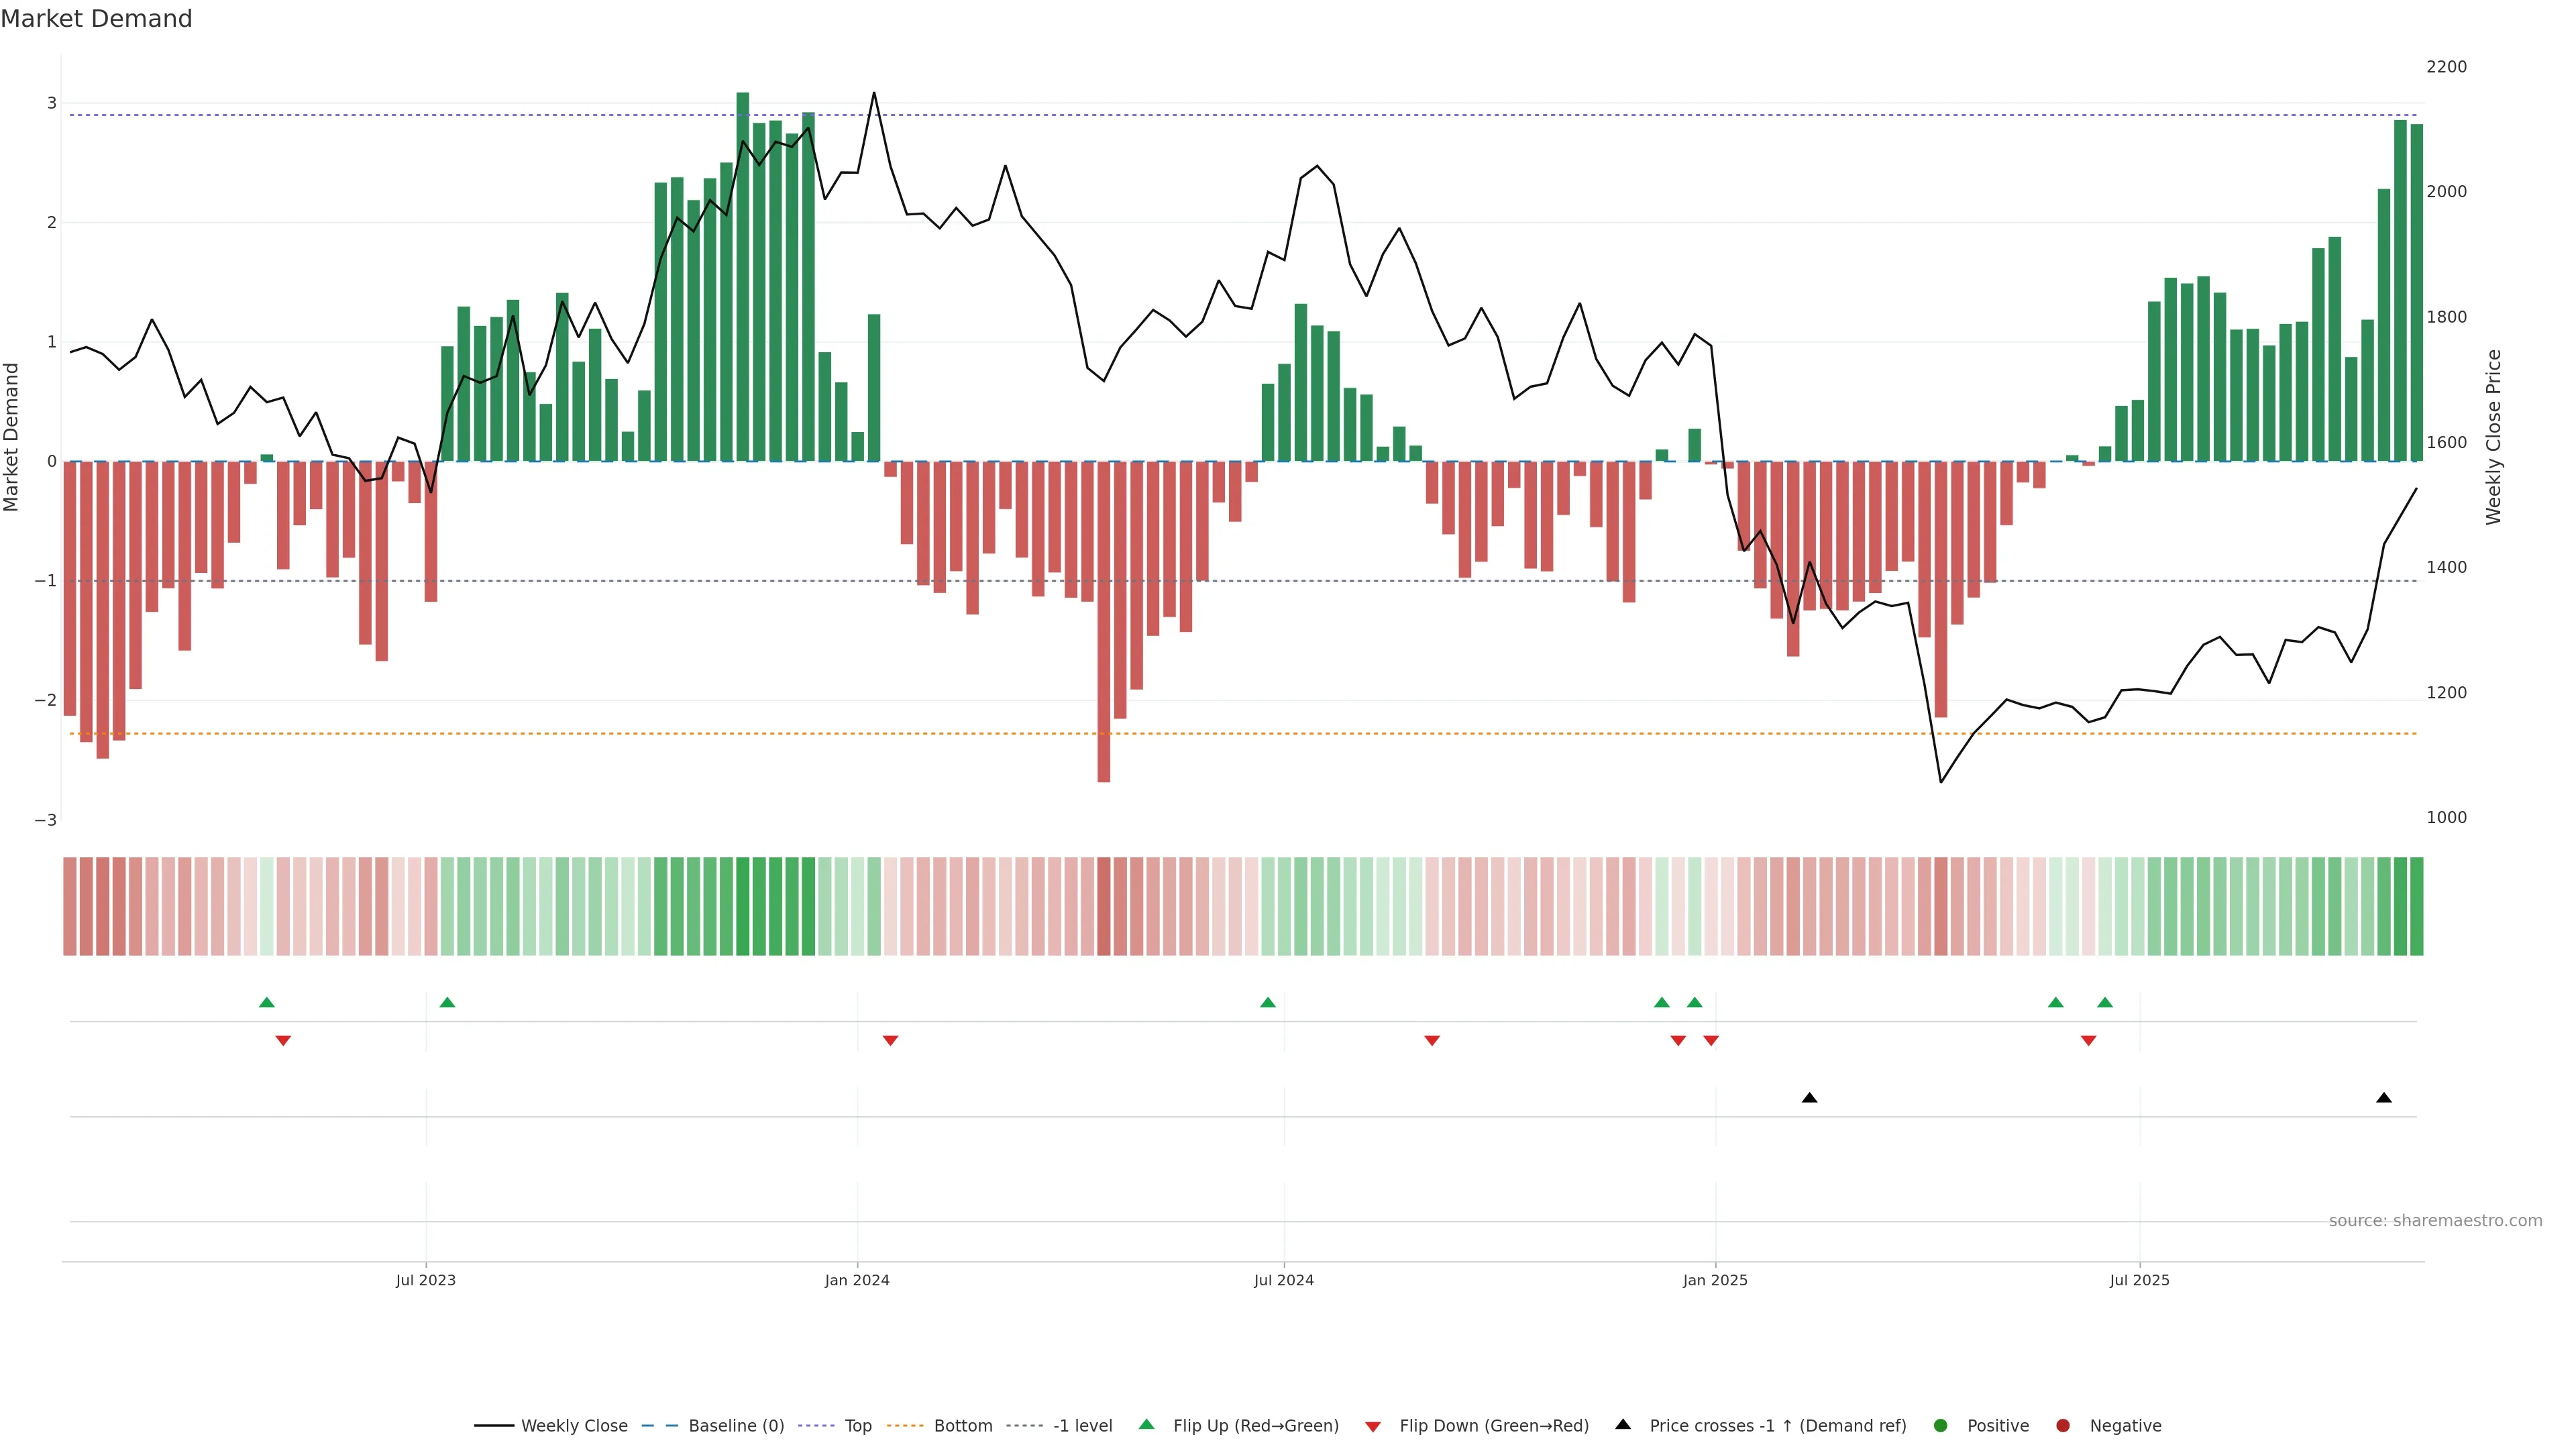Click the black price-cross triangle after Jan 2025
The height and width of the screenshot is (1449, 2576).
click(1809, 1098)
